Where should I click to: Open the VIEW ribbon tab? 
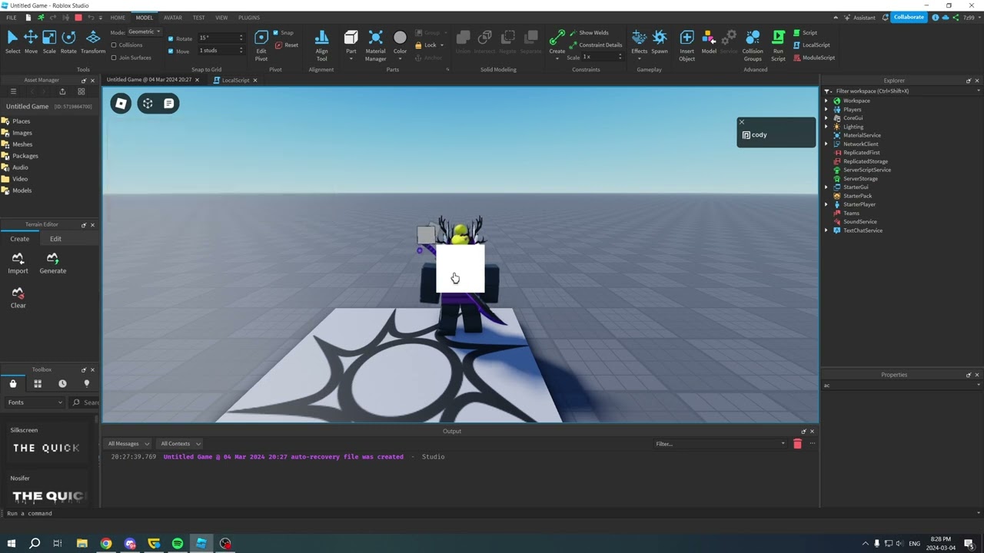pos(221,17)
